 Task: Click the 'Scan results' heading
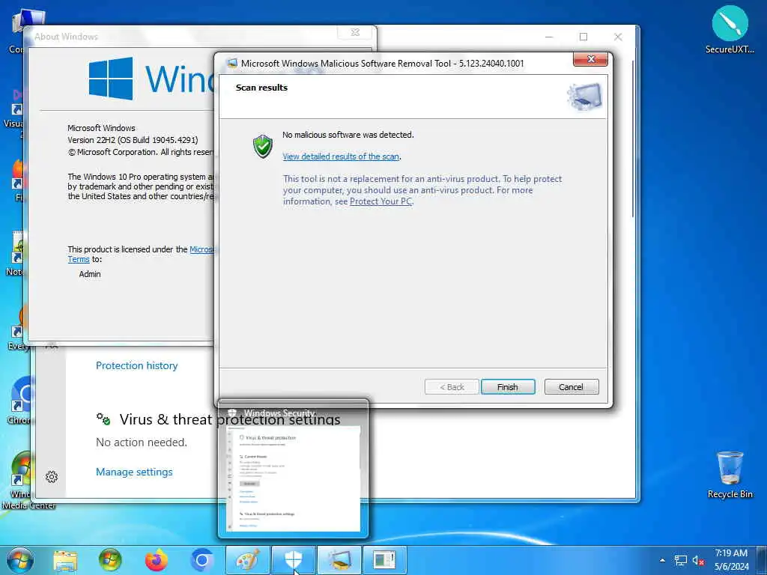click(261, 88)
